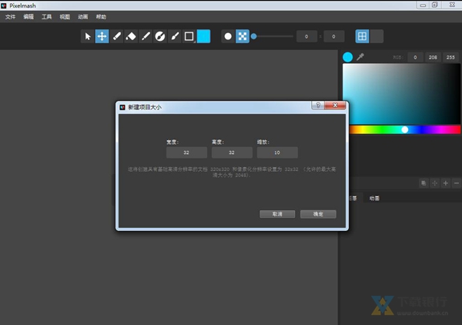Screen dimensions: 462x325
Task: Choose the round solid brush tip
Action: tap(228, 36)
